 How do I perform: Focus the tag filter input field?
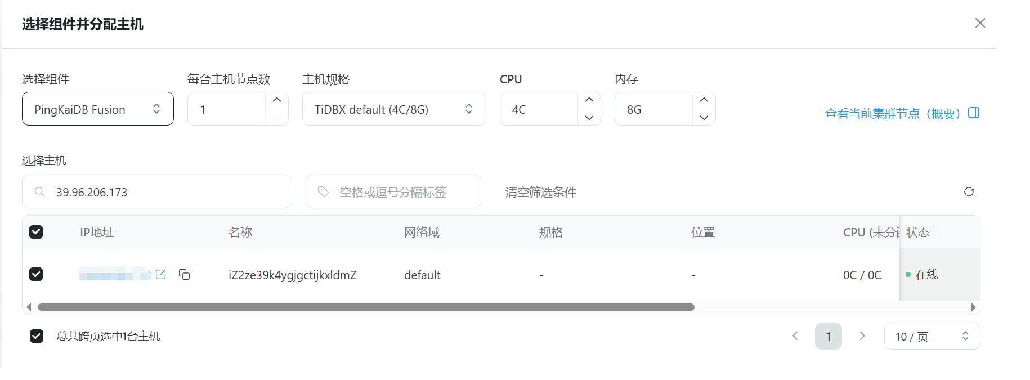pyautogui.click(x=400, y=193)
